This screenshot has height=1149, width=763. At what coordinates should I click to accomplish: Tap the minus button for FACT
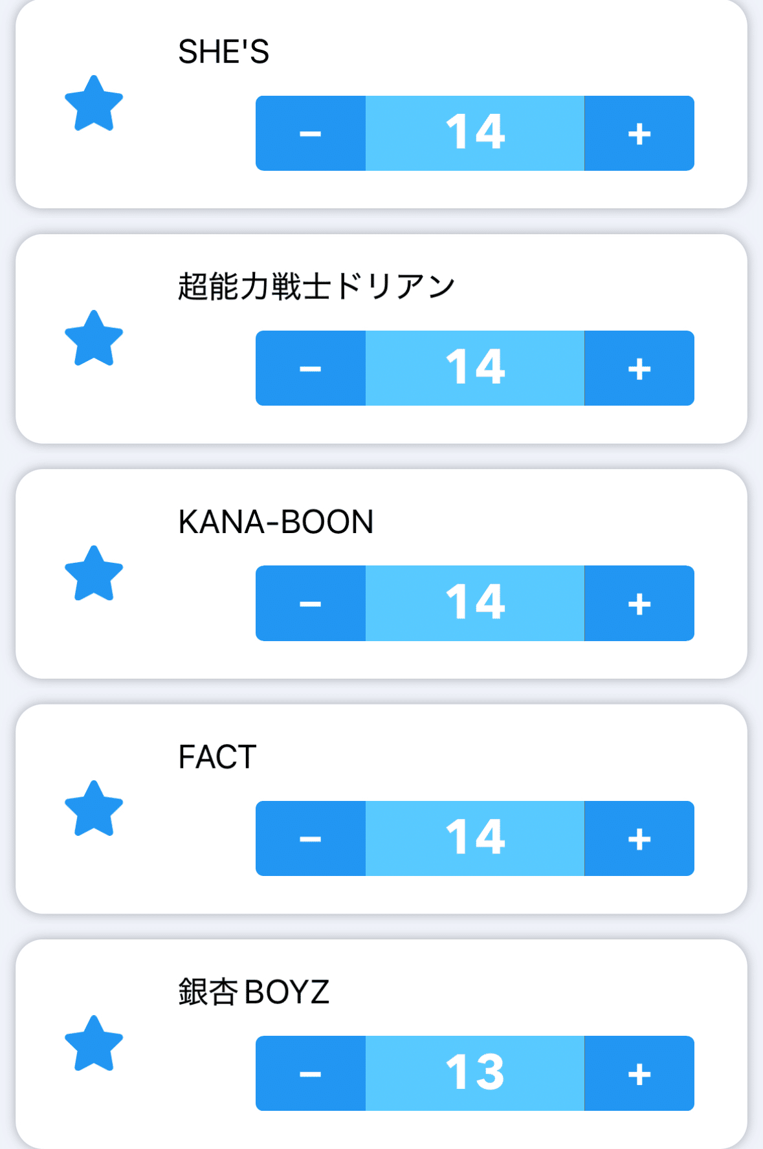point(311,838)
